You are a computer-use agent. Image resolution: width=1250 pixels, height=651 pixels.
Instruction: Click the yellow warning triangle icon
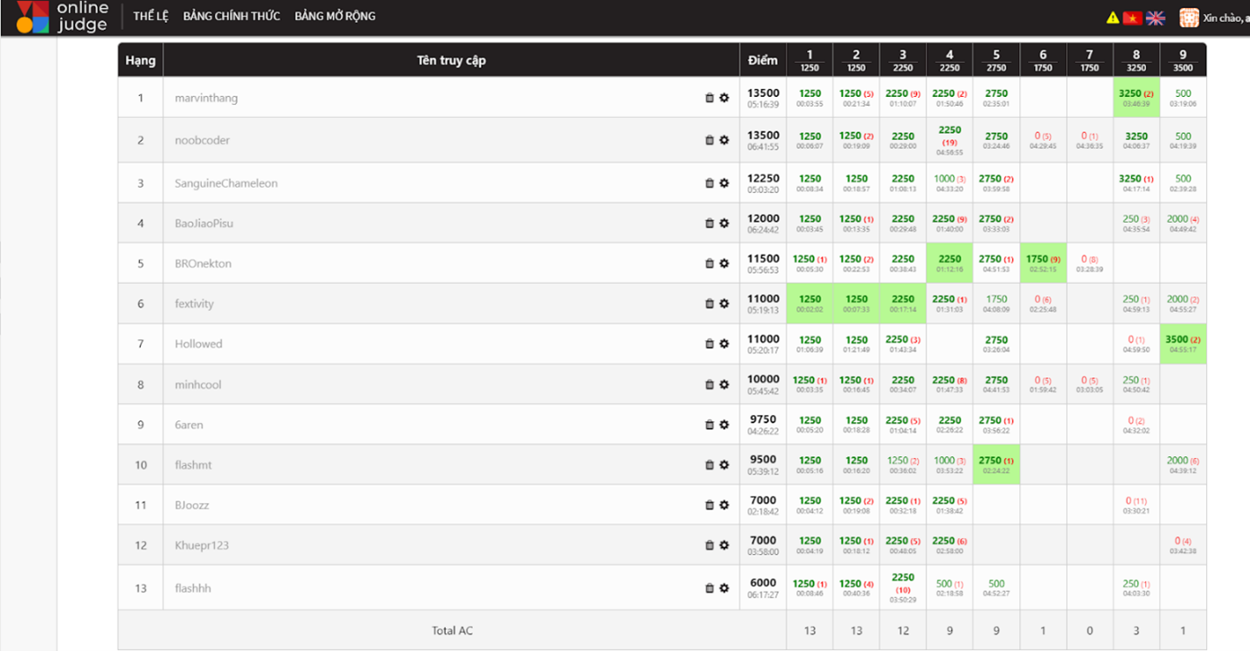pos(1113,17)
